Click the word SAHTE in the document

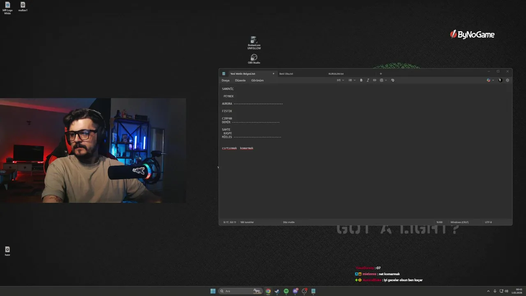[226, 129]
